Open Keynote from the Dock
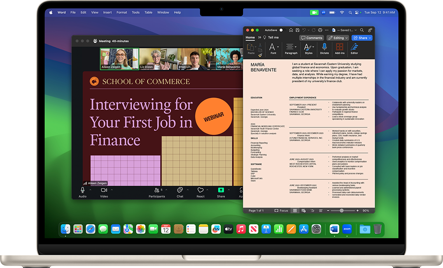The height and width of the screenshot is (268, 443). click(266, 229)
